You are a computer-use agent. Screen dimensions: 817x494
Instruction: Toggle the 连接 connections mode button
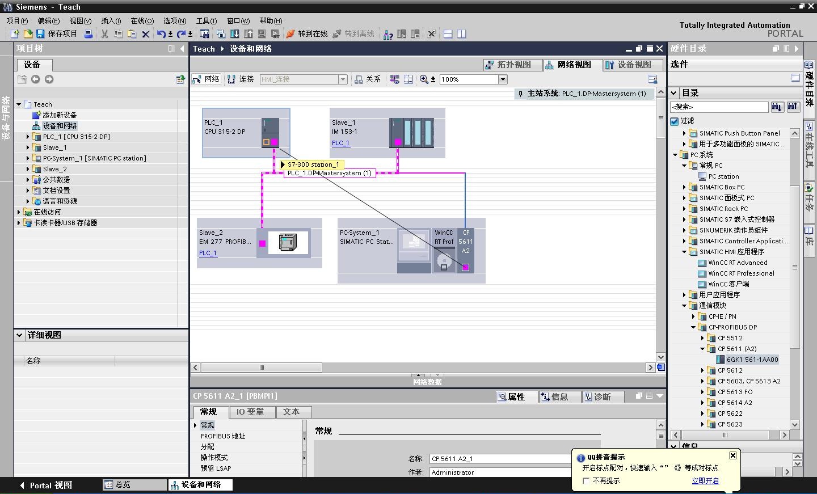coord(241,79)
